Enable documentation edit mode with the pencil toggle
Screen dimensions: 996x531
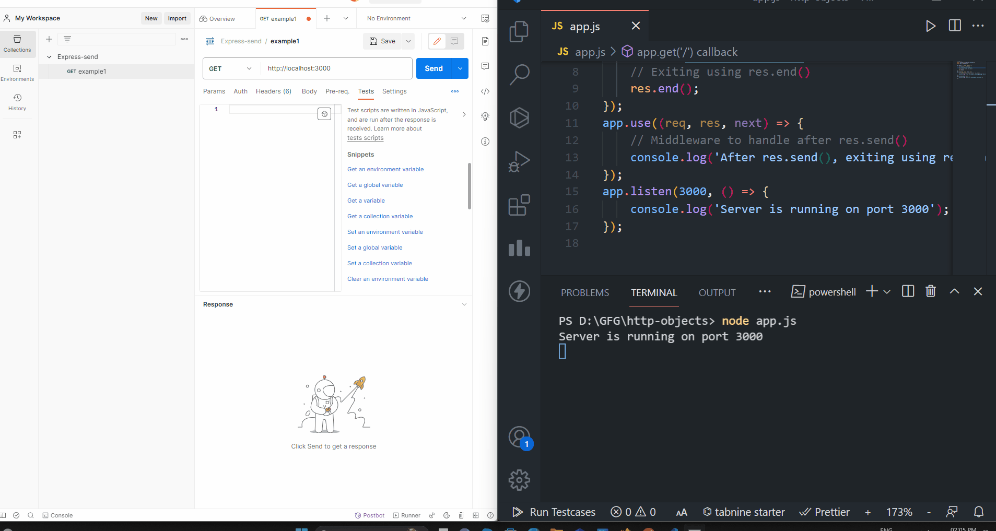click(437, 41)
